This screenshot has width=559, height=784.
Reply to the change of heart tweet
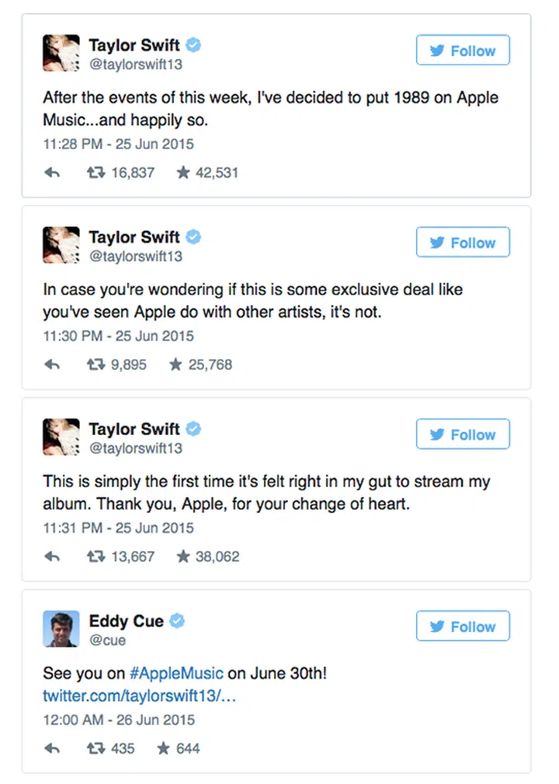click(x=52, y=556)
